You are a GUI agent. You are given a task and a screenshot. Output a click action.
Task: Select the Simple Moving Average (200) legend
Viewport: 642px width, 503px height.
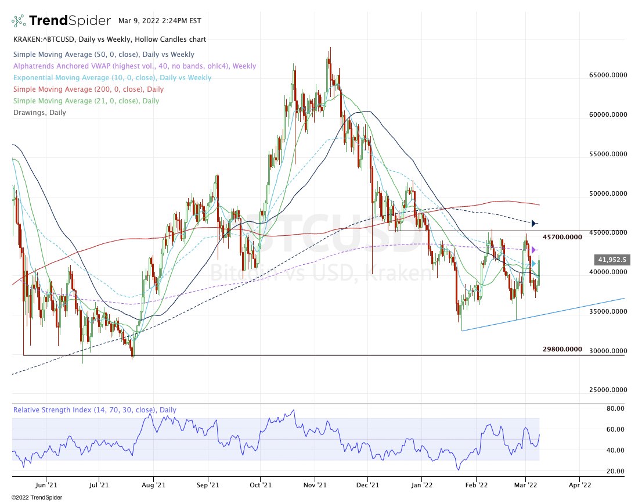(x=88, y=89)
